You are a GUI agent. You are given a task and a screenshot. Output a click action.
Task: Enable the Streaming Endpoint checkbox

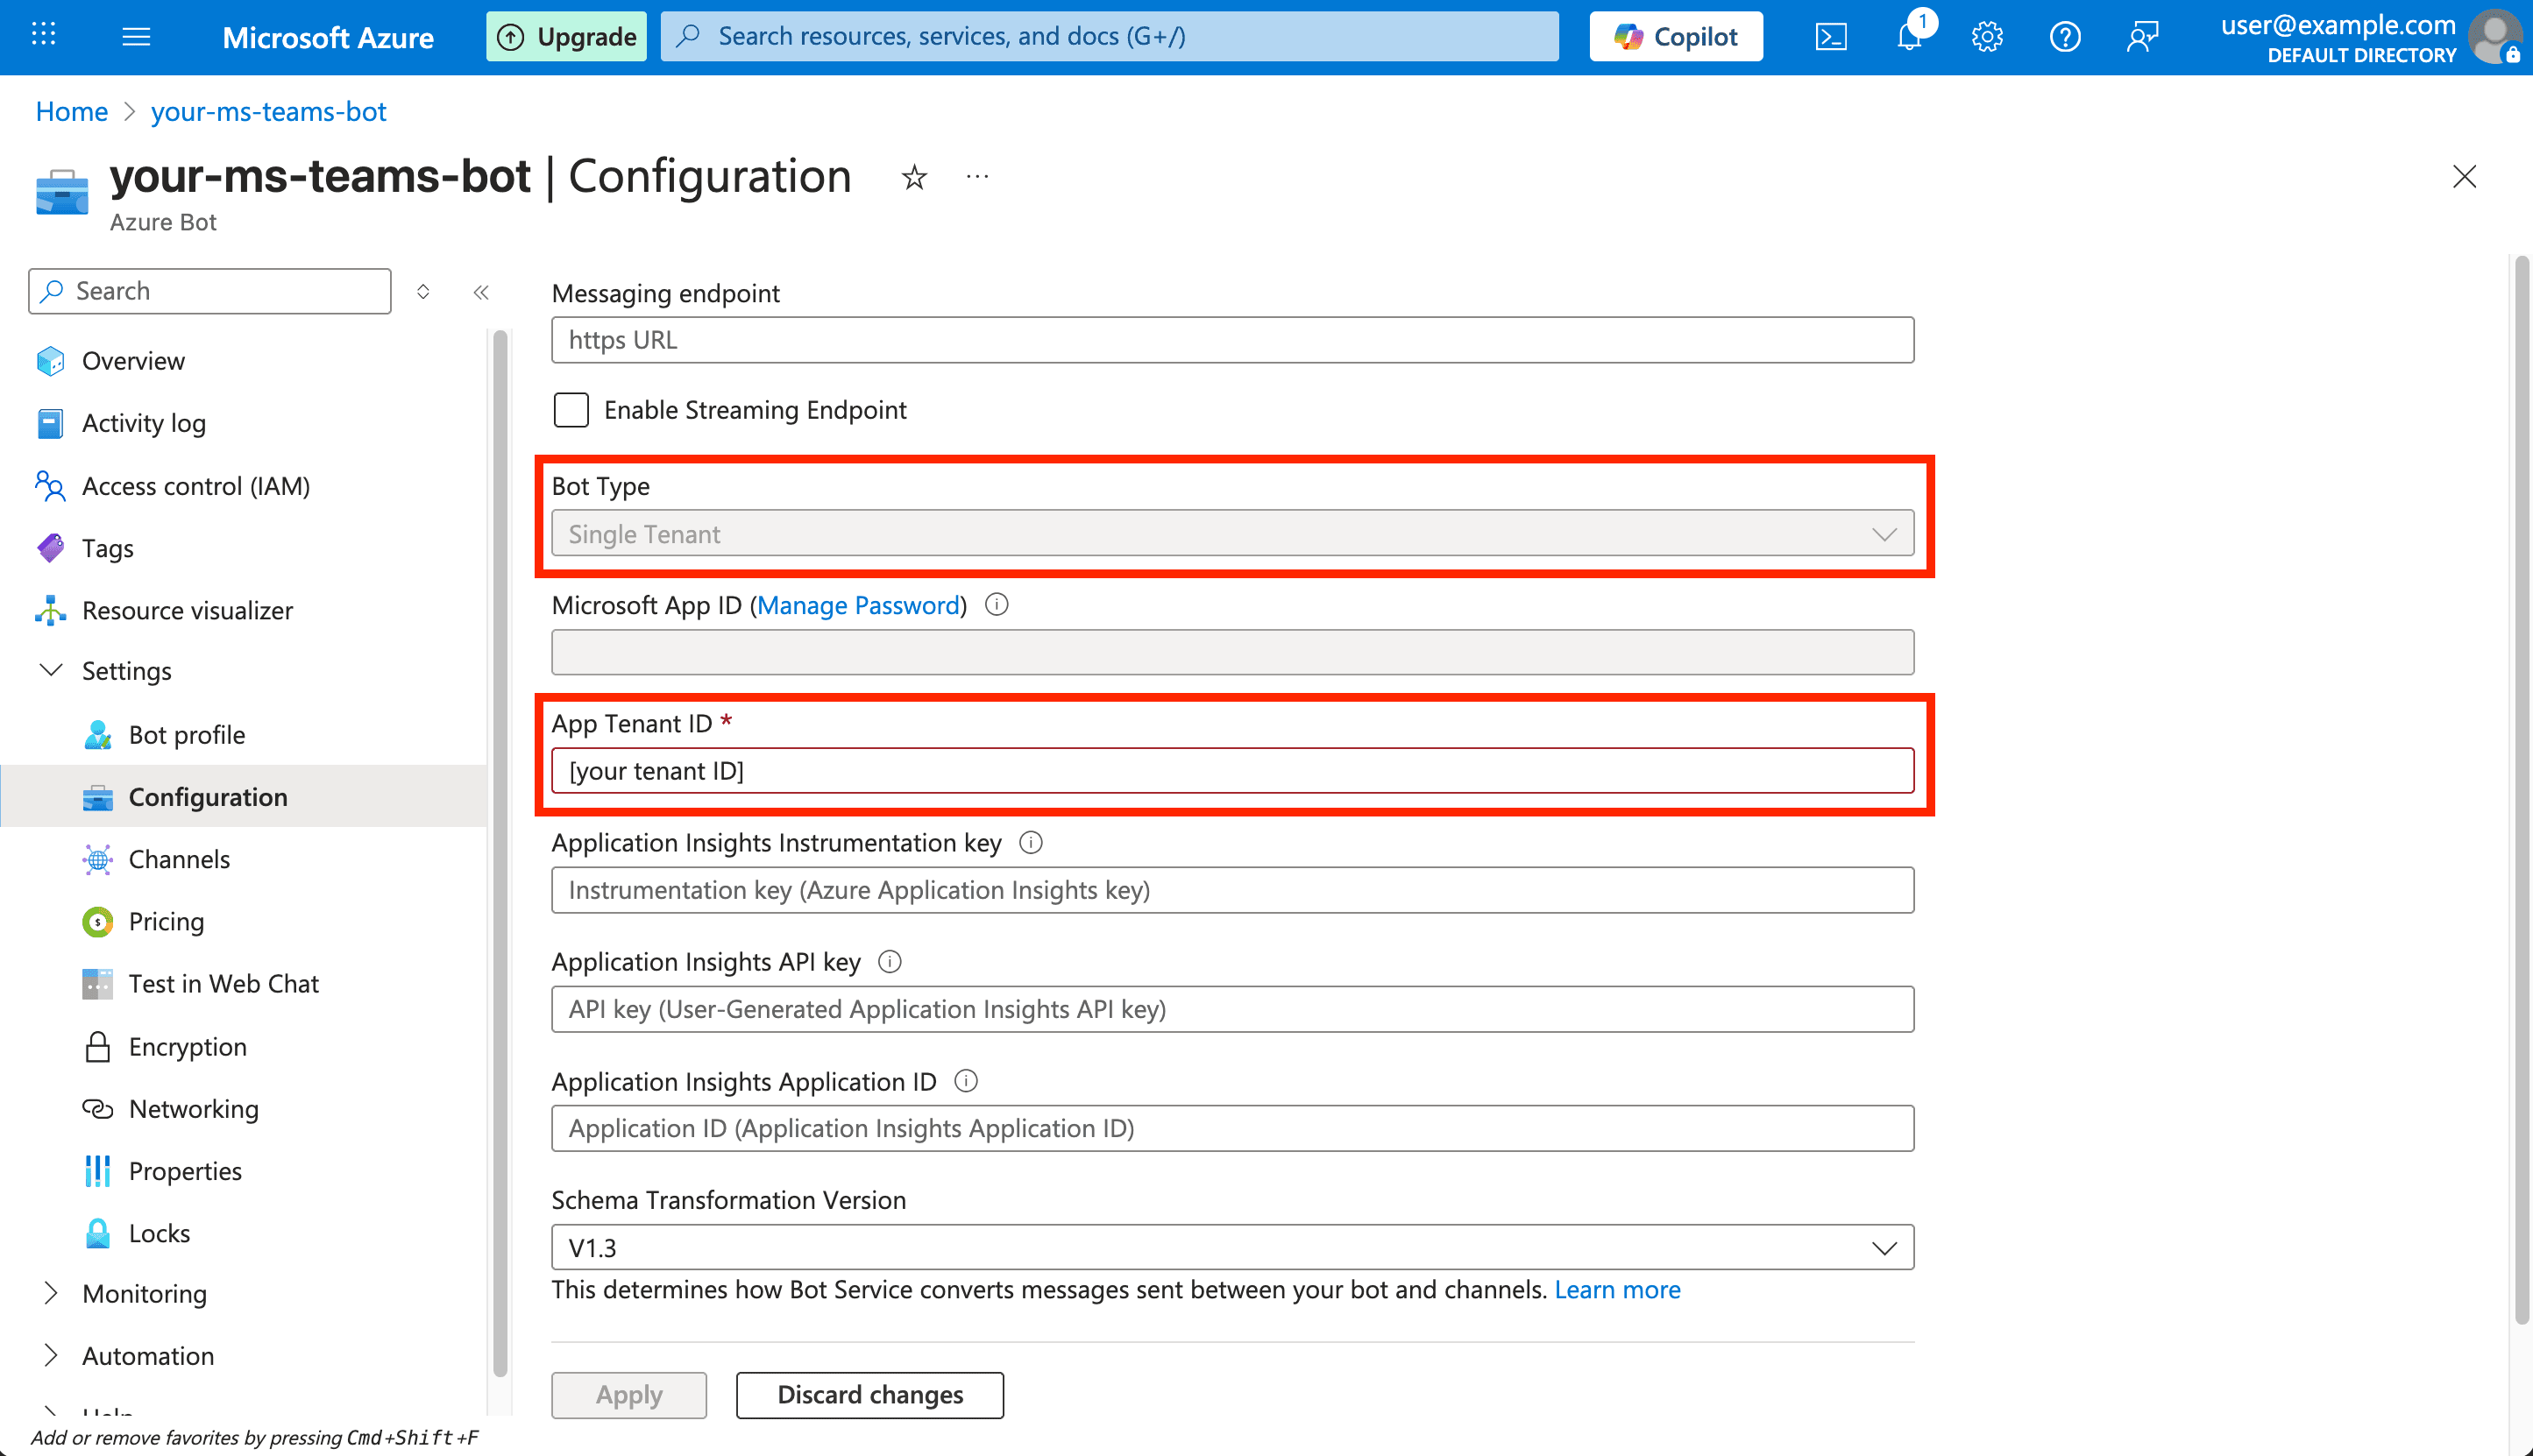point(571,410)
